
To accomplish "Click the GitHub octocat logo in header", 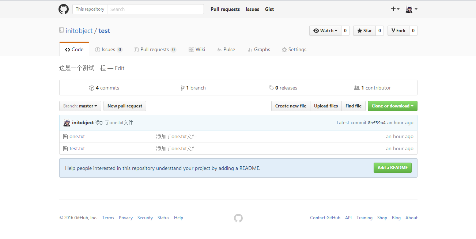I will [x=64, y=9].
